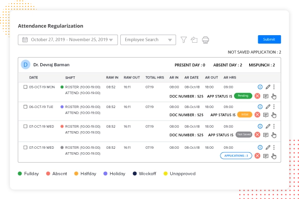Check the 05-OCT-19 MON row checkbox
This screenshot has height=199, width=299.
pos(25,87)
